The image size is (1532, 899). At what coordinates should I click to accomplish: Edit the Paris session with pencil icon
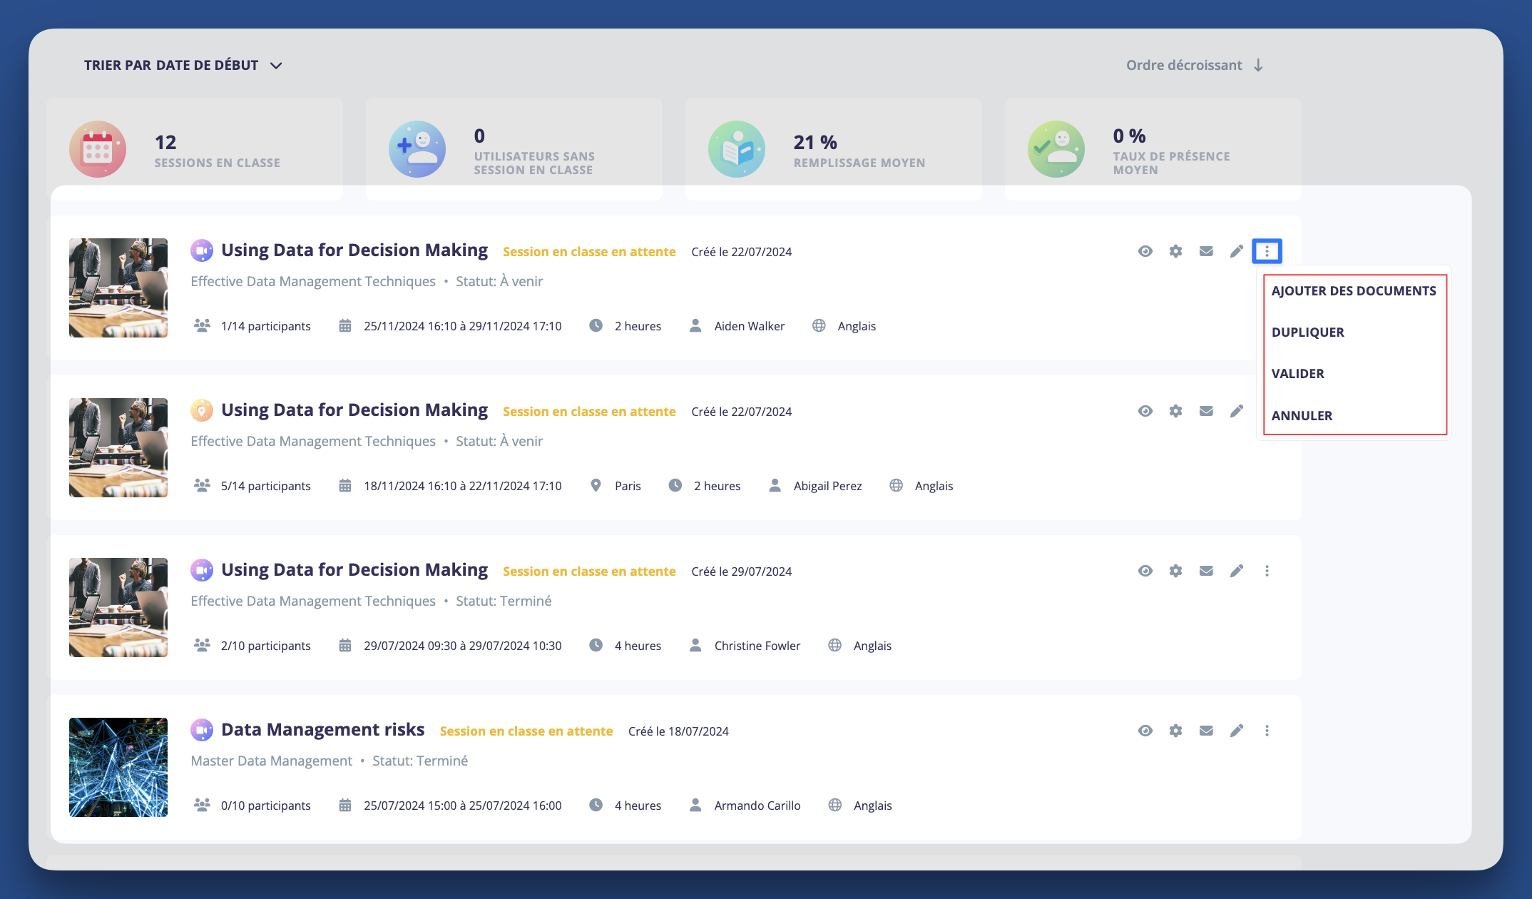pyautogui.click(x=1236, y=411)
